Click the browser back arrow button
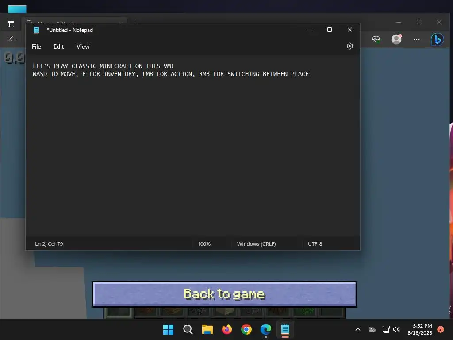 (13, 39)
